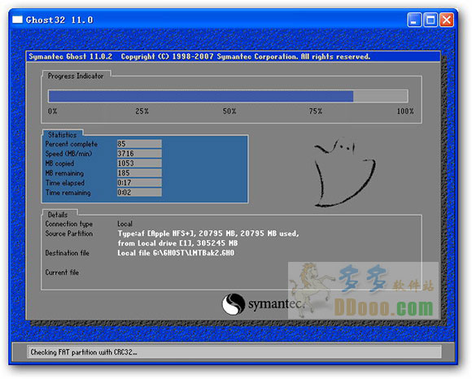Minimize the Ghost32 11.0 window
The image size is (472, 379).
click(414, 20)
